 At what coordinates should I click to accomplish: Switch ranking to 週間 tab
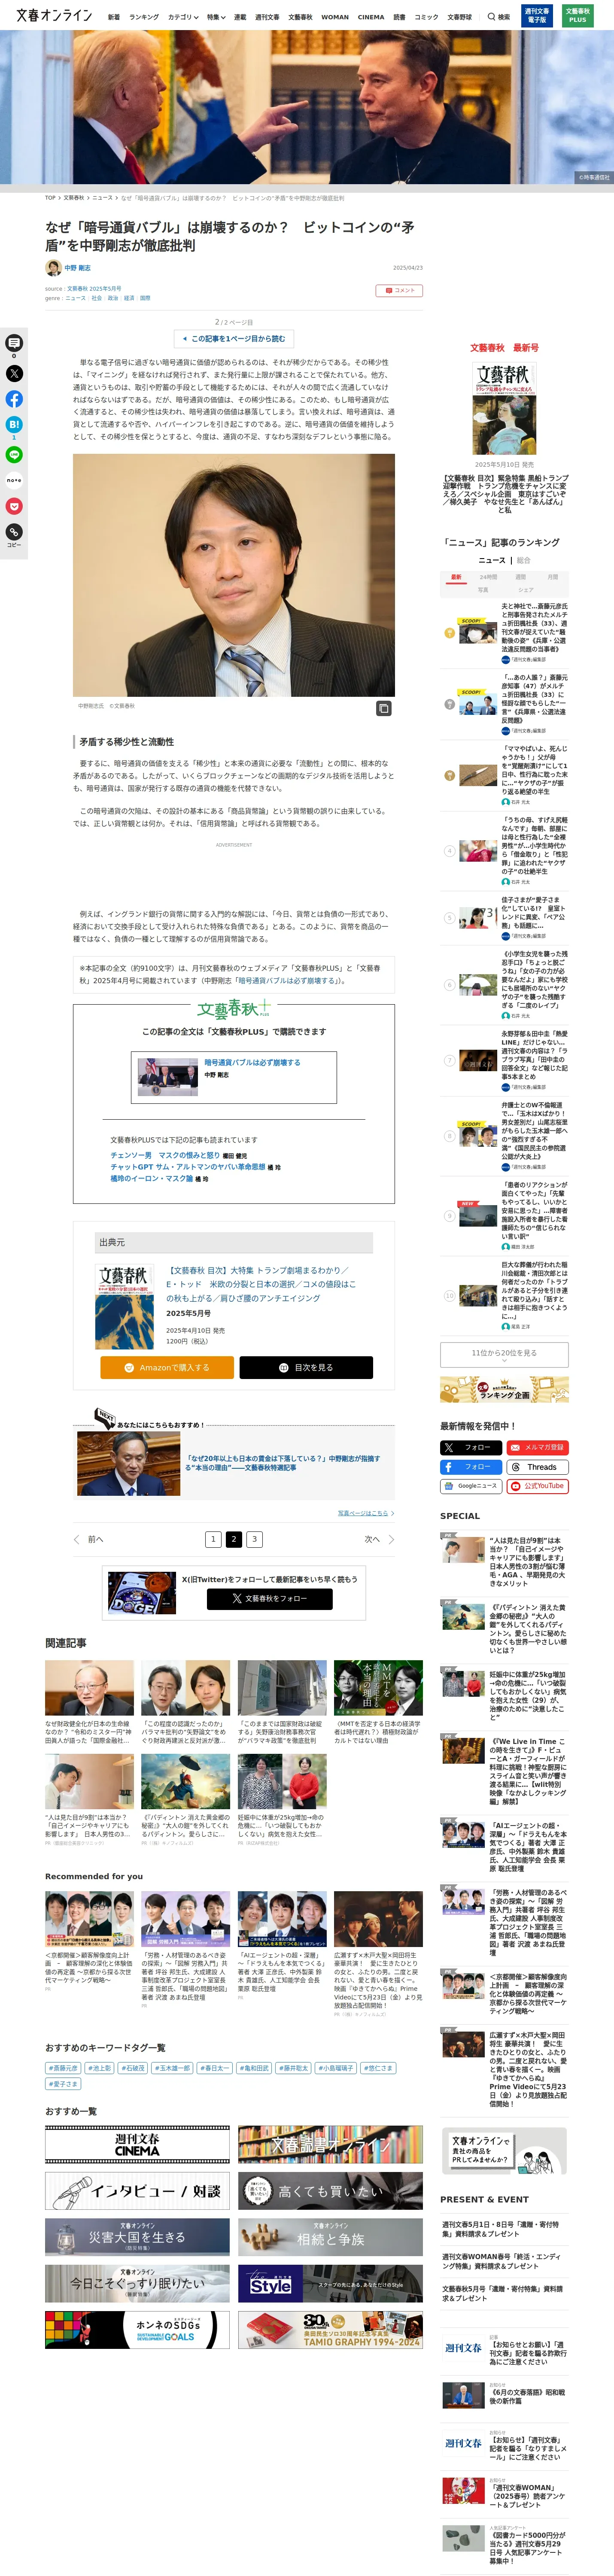tap(520, 577)
